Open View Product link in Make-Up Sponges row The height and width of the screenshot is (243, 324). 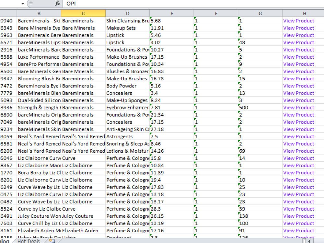click(x=299, y=100)
